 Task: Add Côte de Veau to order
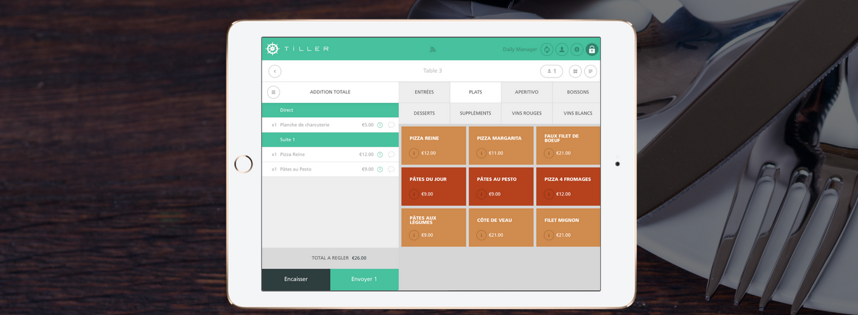[x=501, y=227]
